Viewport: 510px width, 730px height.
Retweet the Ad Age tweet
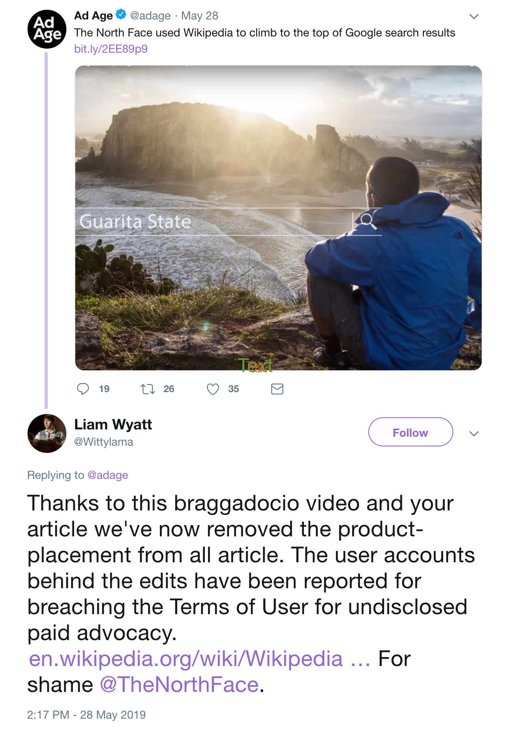(148, 389)
